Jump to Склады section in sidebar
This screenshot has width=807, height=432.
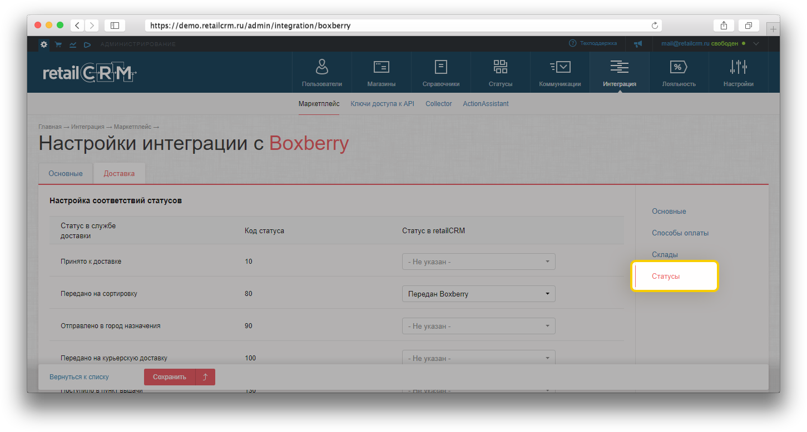[665, 254]
